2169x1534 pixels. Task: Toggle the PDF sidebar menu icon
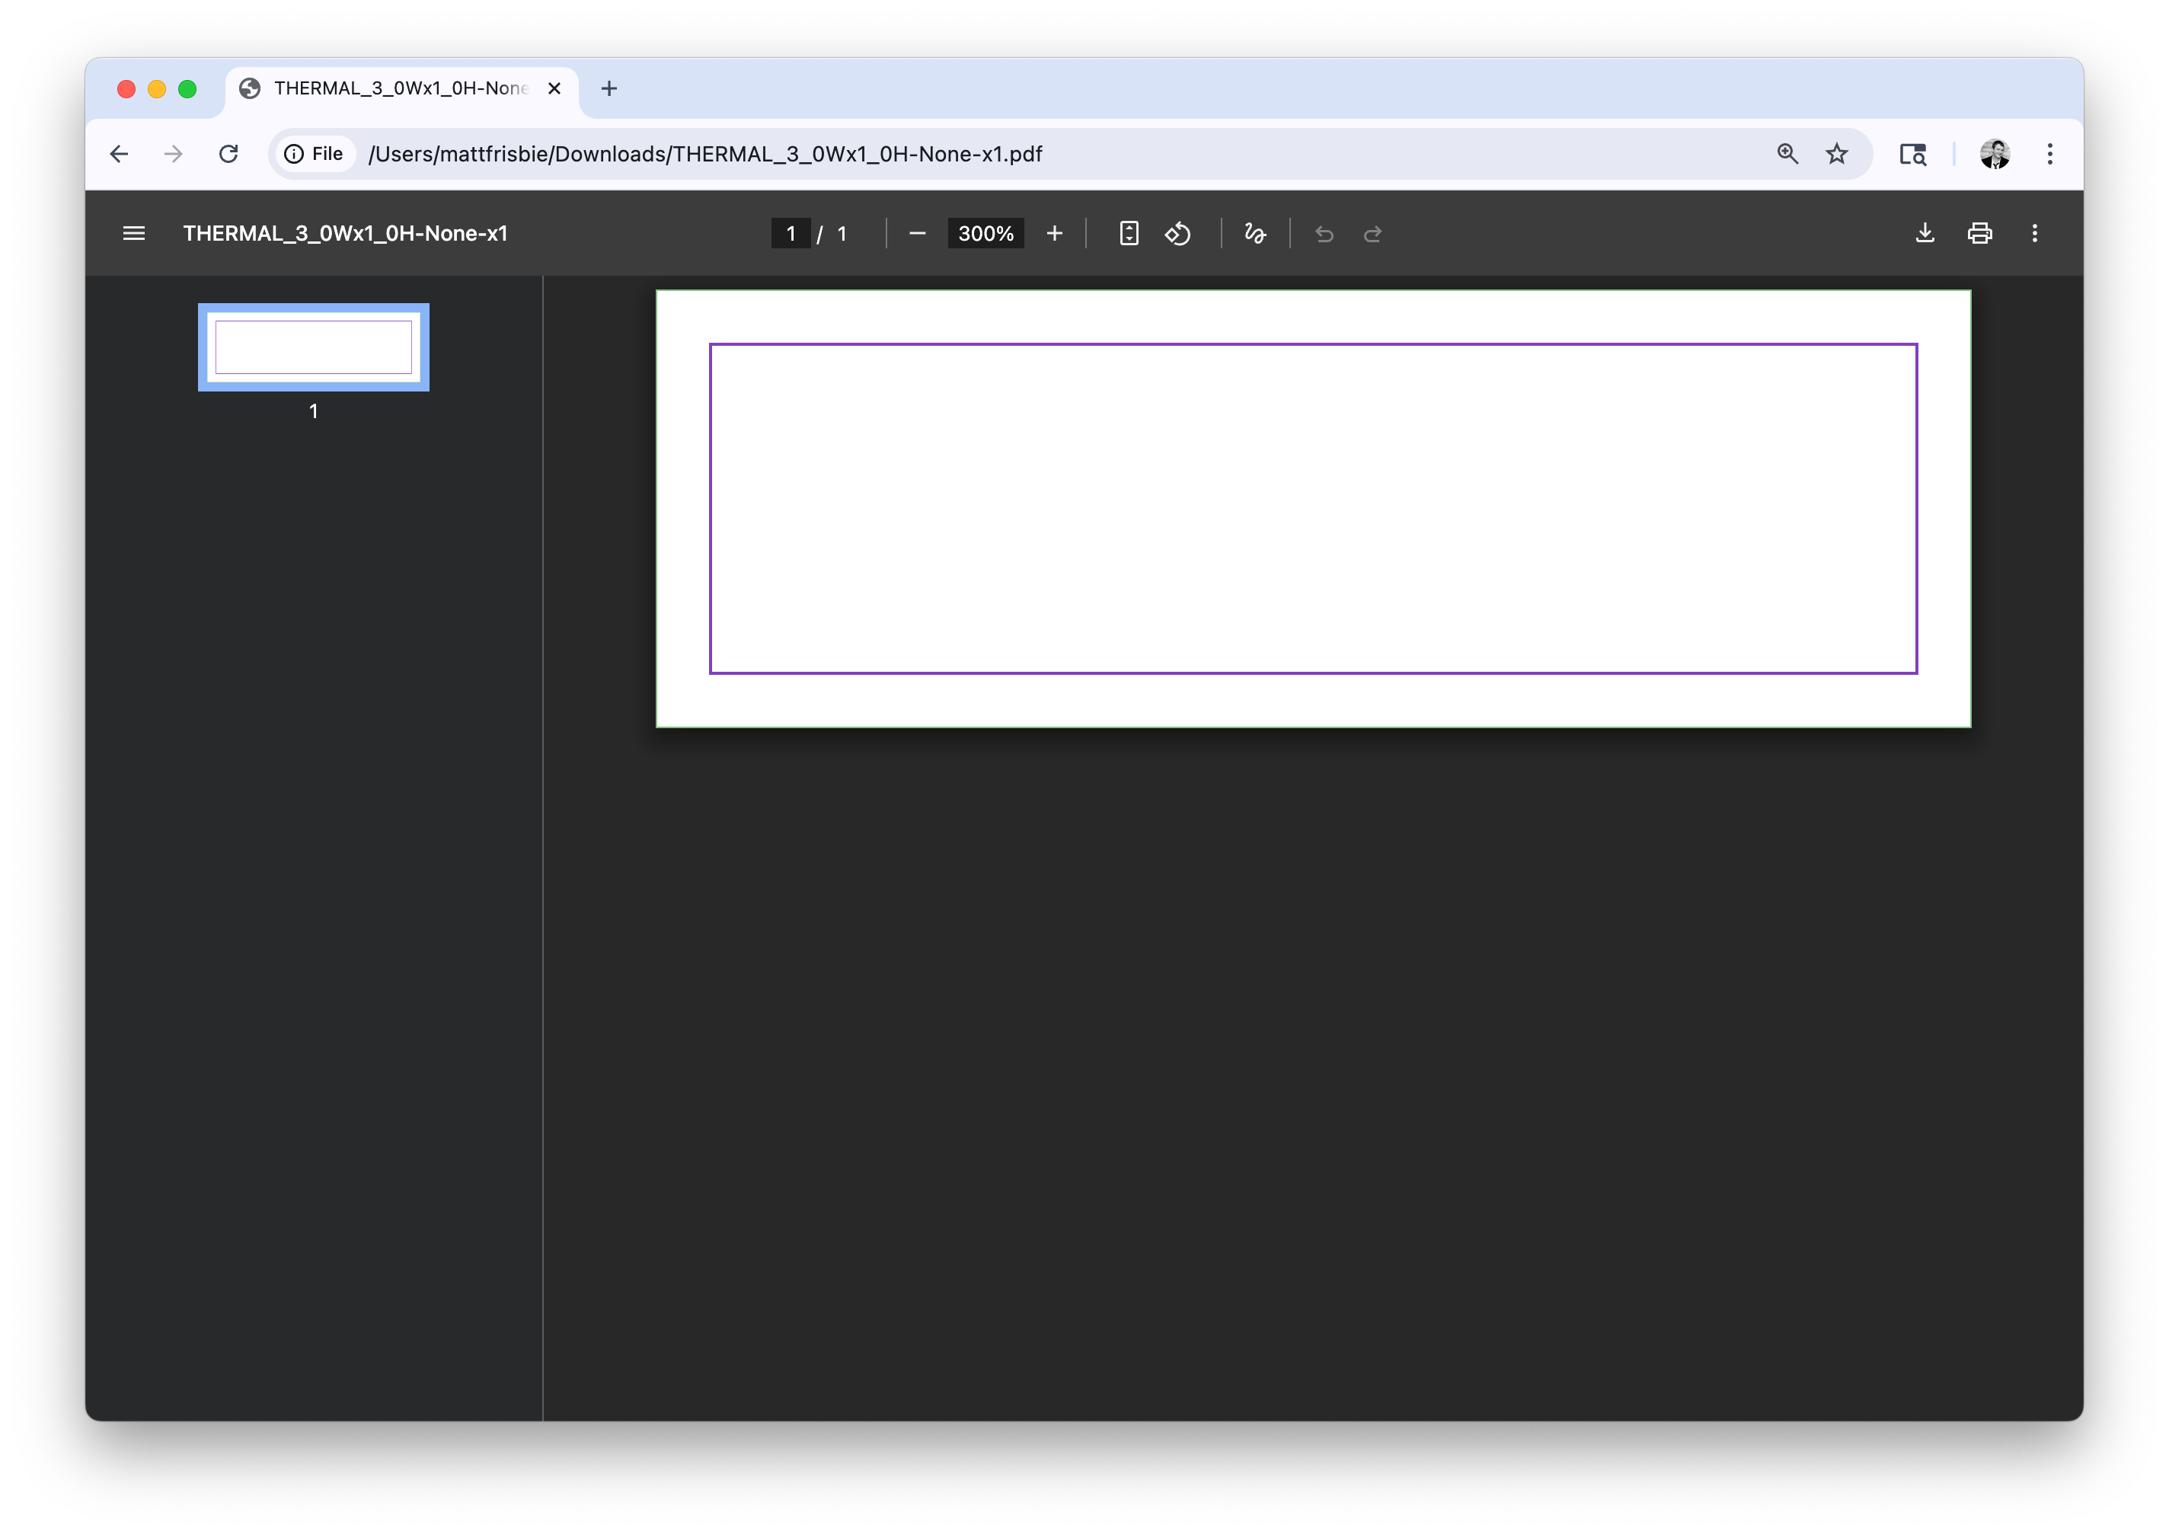(x=133, y=233)
